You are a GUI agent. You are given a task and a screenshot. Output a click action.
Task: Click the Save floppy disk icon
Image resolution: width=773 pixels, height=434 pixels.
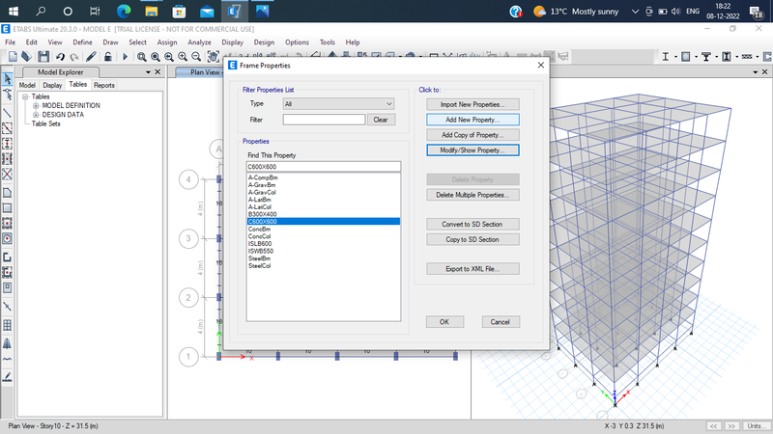43,57
